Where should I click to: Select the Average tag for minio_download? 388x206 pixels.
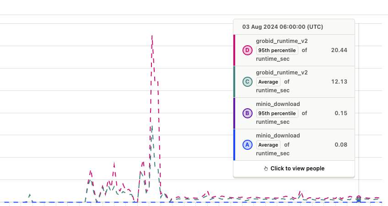268,145
